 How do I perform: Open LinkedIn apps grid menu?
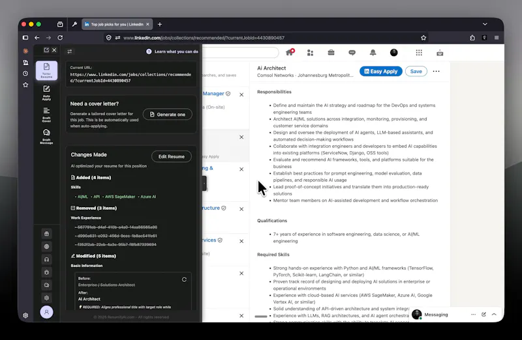[419, 53]
